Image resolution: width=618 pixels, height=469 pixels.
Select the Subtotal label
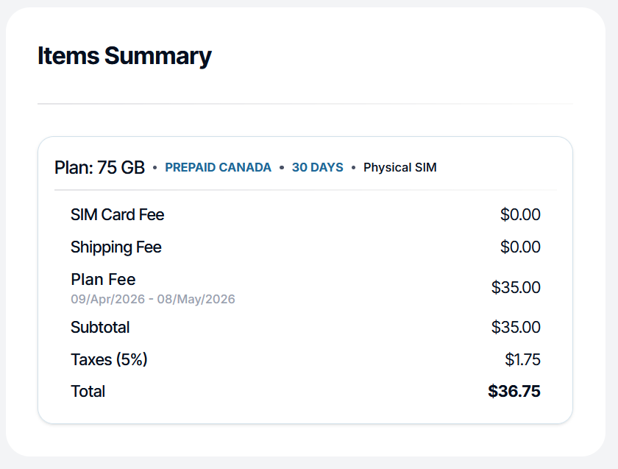(x=100, y=328)
